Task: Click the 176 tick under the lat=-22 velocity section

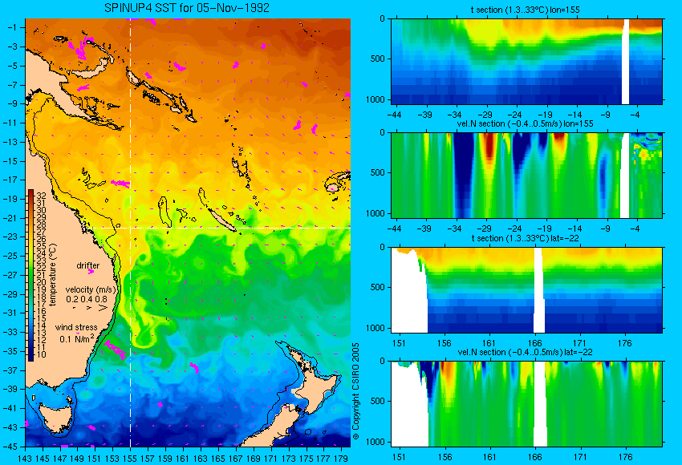Action: [x=625, y=457]
